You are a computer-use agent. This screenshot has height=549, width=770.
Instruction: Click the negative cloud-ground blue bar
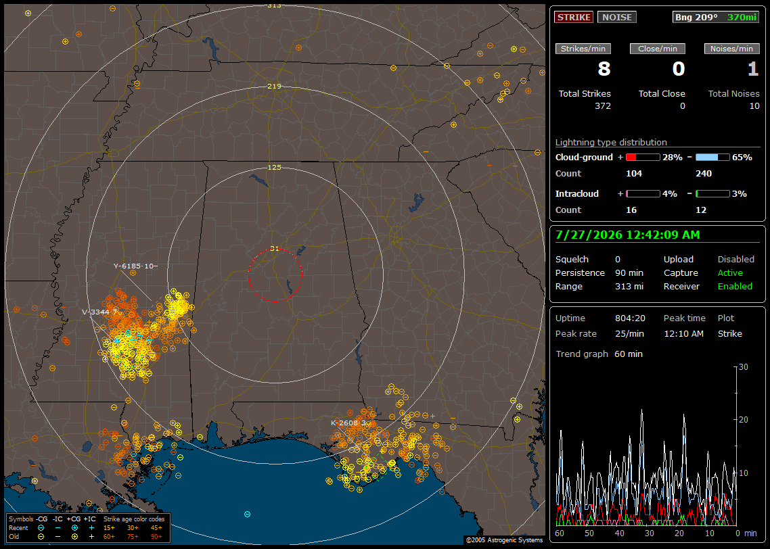712,158
